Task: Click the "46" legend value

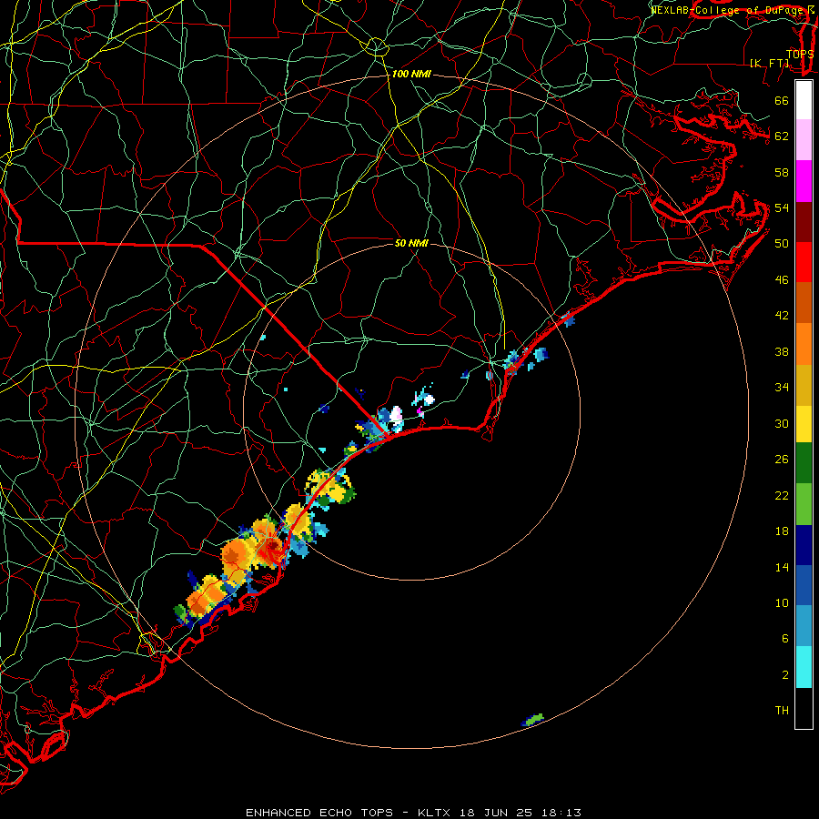Action: coord(782,280)
